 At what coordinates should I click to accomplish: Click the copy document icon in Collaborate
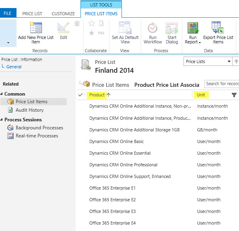101,23
